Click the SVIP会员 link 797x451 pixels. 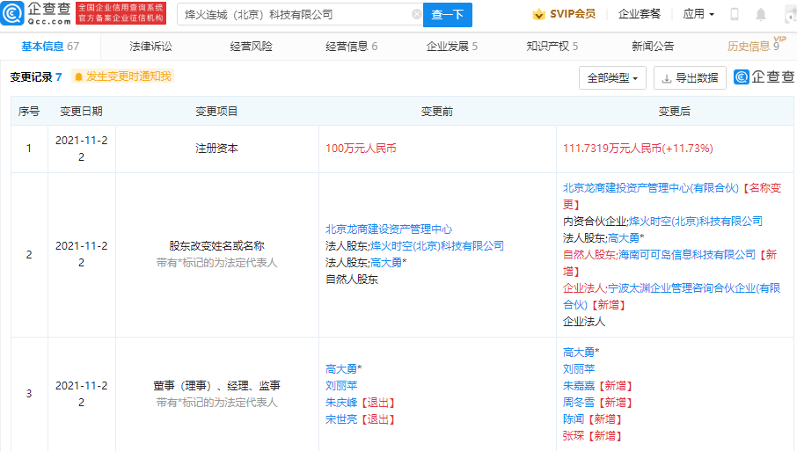point(573,14)
